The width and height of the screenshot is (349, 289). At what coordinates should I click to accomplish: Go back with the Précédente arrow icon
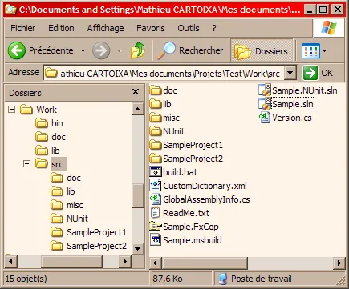pyautogui.click(x=17, y=50)
